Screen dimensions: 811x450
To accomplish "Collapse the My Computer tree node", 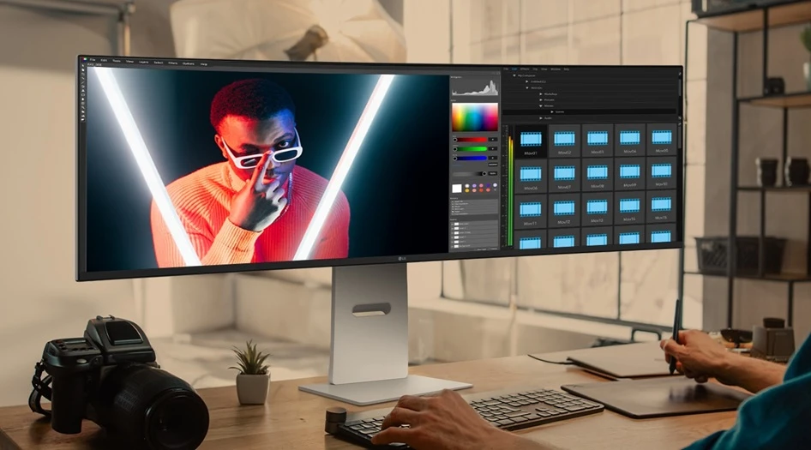I will 514,75.
